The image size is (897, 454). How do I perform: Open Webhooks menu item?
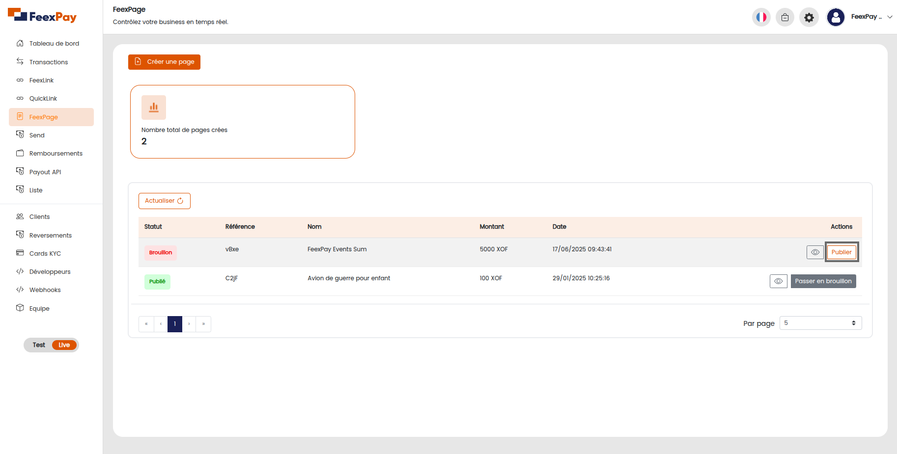tap(51, 290)
